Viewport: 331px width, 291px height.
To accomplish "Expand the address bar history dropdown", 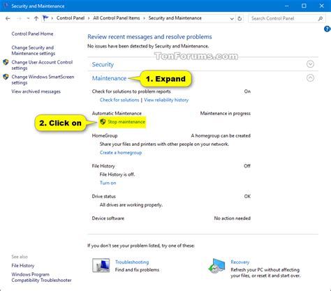I will point(232,19).
